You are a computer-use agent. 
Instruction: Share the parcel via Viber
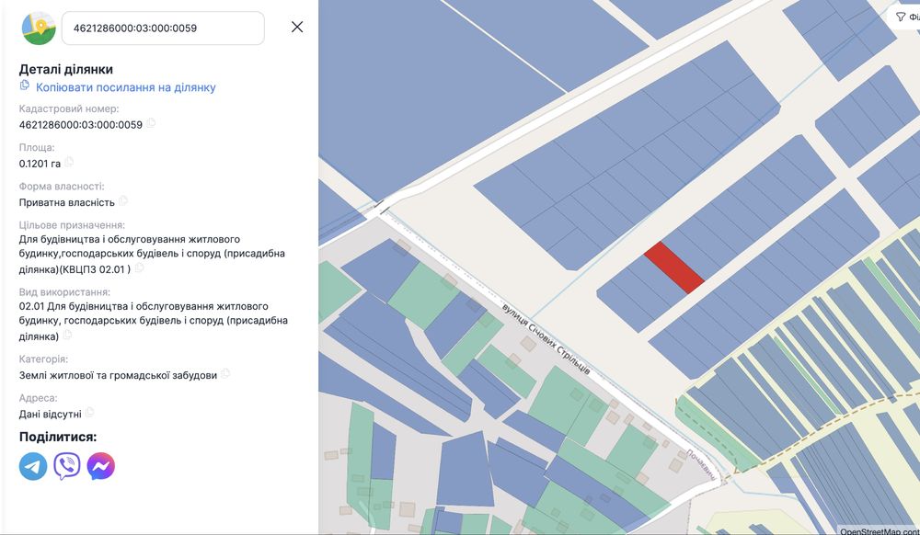[x=67, y=466]
